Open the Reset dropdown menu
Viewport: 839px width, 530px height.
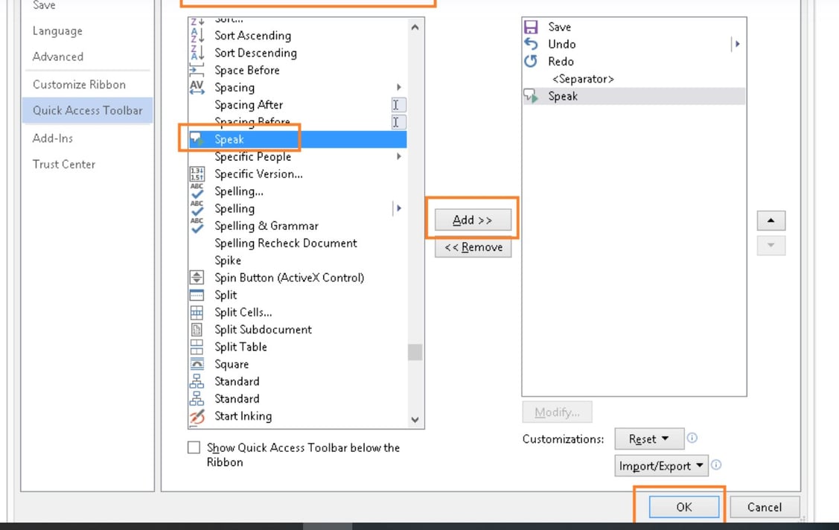[648, 438]
